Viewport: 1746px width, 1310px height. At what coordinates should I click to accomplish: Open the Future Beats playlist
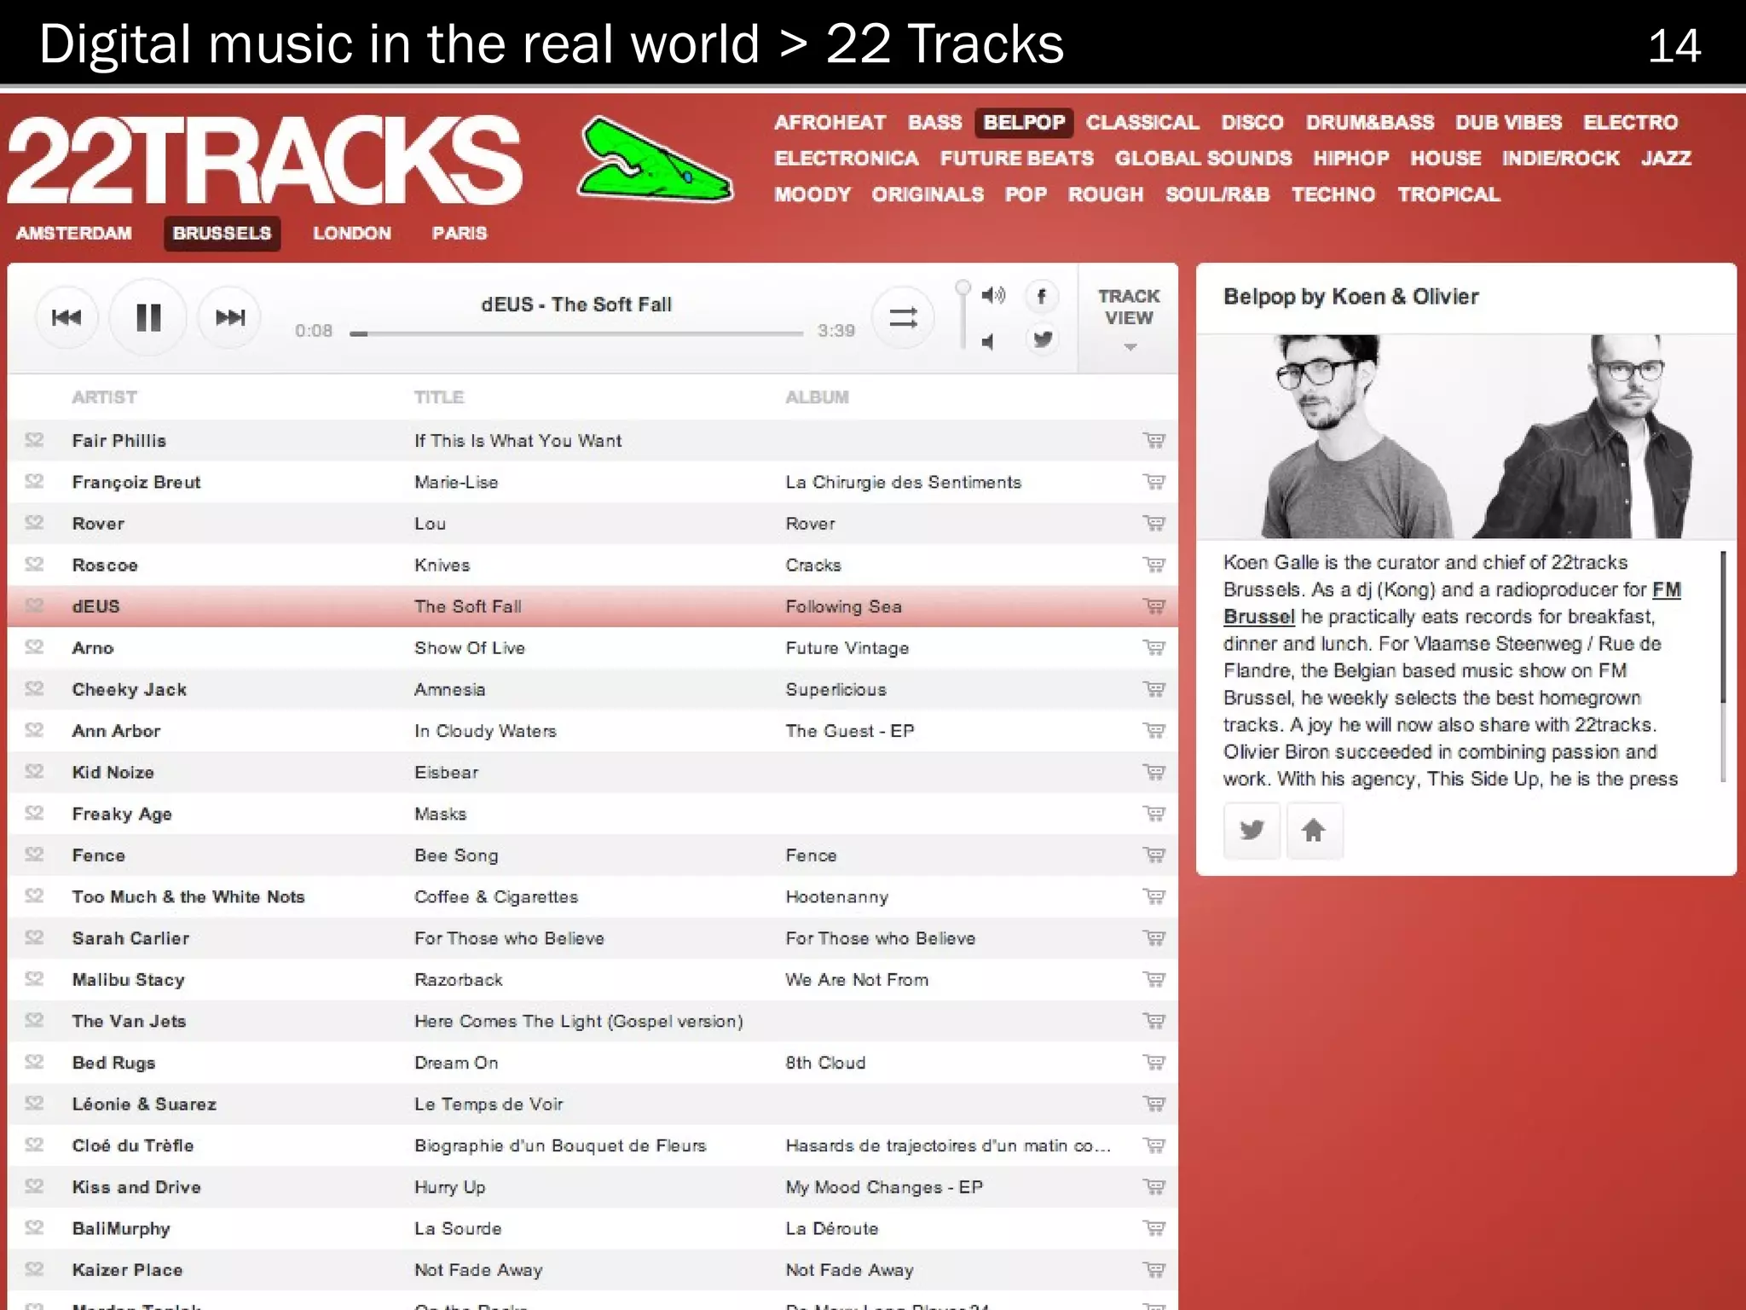1016,158
